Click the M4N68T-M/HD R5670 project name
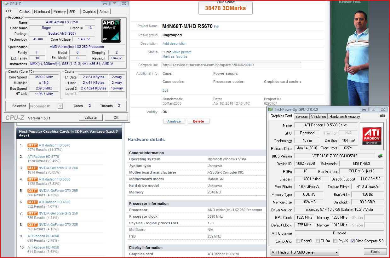This screenshot has height=258, width=390. (187, 26)
